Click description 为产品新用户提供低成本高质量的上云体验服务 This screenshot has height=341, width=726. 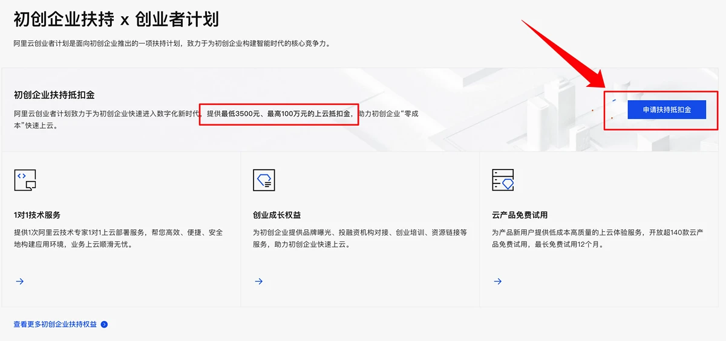click(599, 238)
